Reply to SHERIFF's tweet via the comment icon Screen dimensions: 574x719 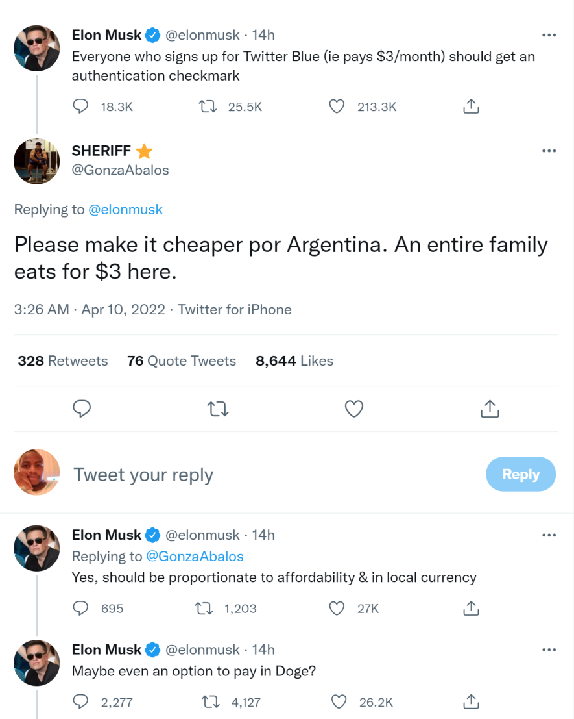click(x=82, y=409)
